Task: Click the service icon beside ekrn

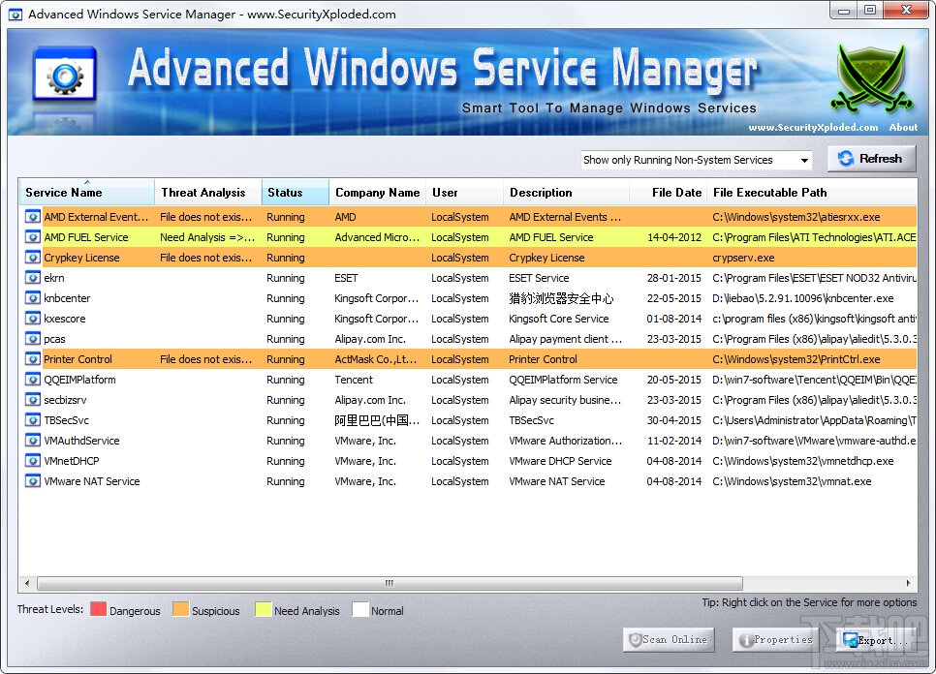Action: 33,277
